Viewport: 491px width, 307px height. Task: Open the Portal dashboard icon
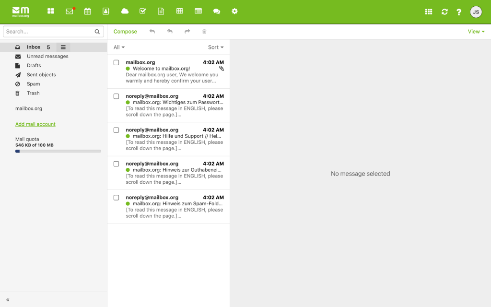tap(51, 12)
